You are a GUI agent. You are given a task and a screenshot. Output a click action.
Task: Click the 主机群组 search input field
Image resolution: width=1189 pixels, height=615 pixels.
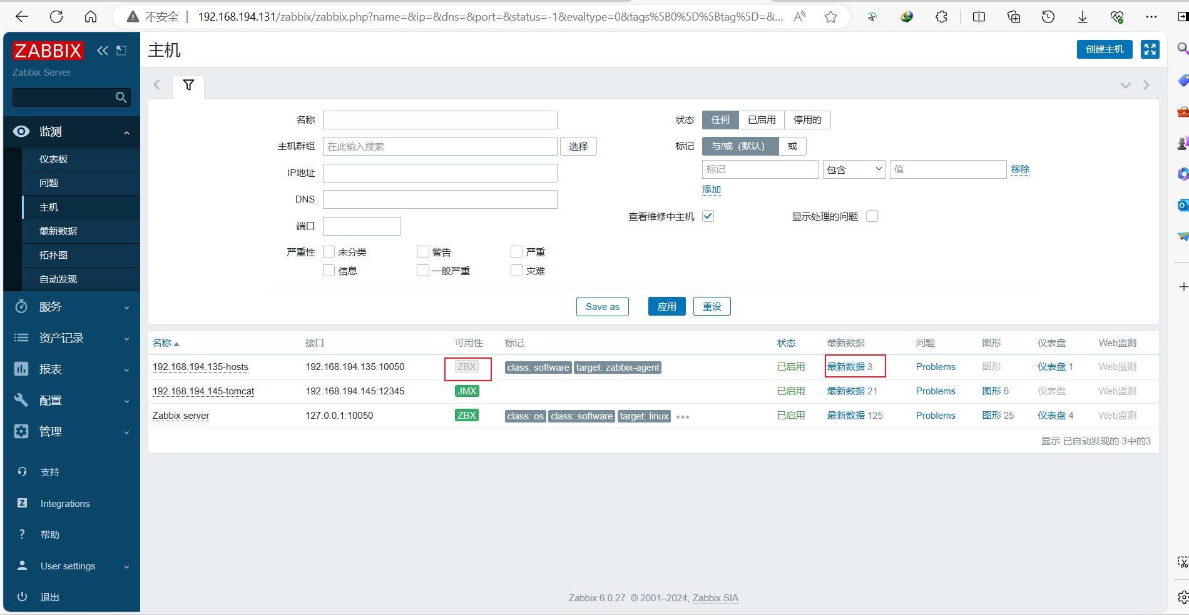[440, 146]
